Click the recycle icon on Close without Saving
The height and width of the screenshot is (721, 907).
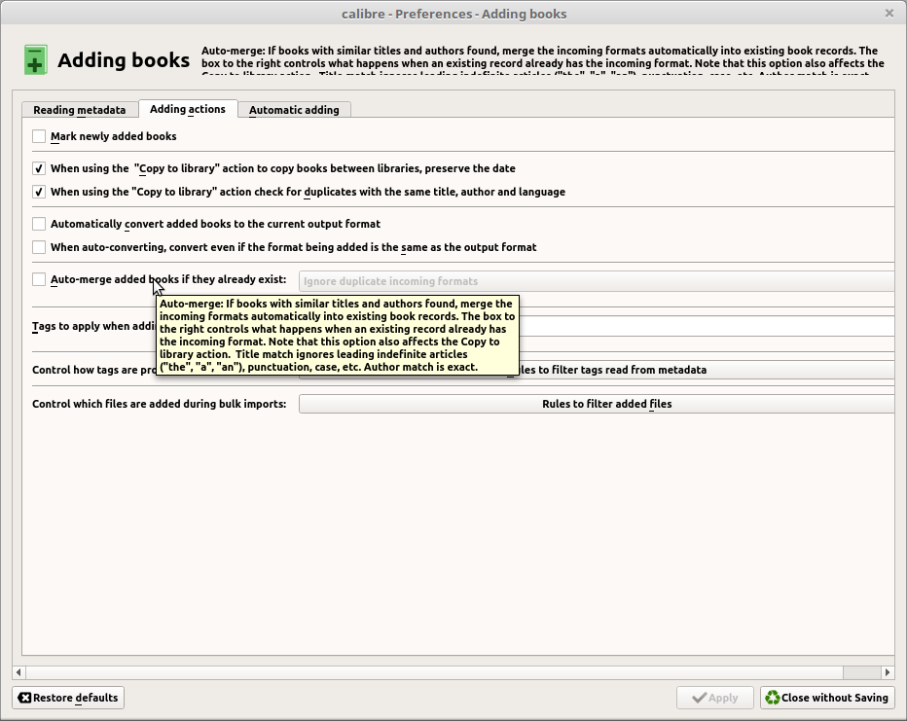[773, 698]
